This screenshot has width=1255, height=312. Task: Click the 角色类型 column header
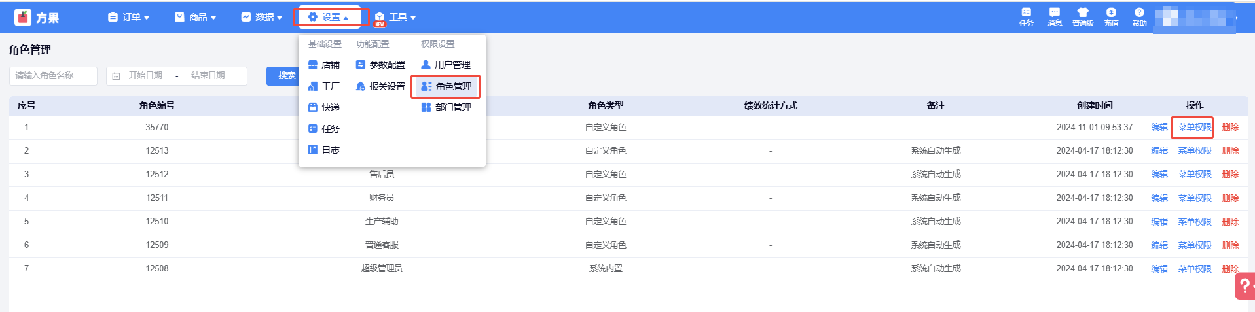click(x=606, y=105)
